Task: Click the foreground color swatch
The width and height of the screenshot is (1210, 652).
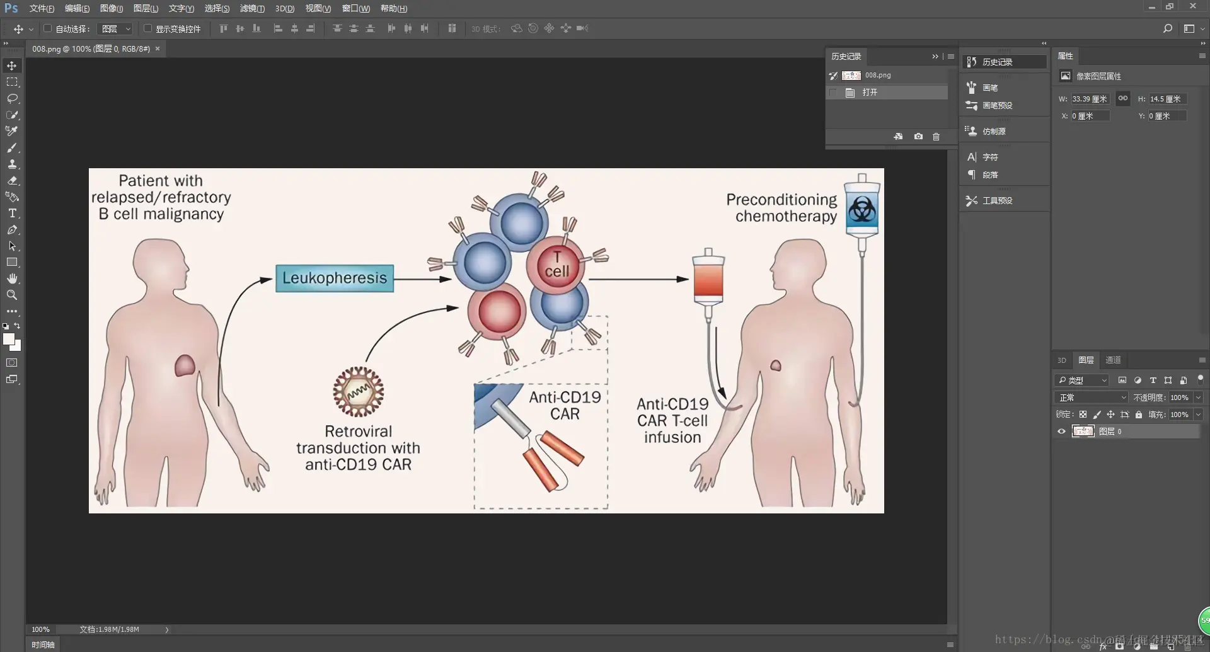Action: [8, 340]
